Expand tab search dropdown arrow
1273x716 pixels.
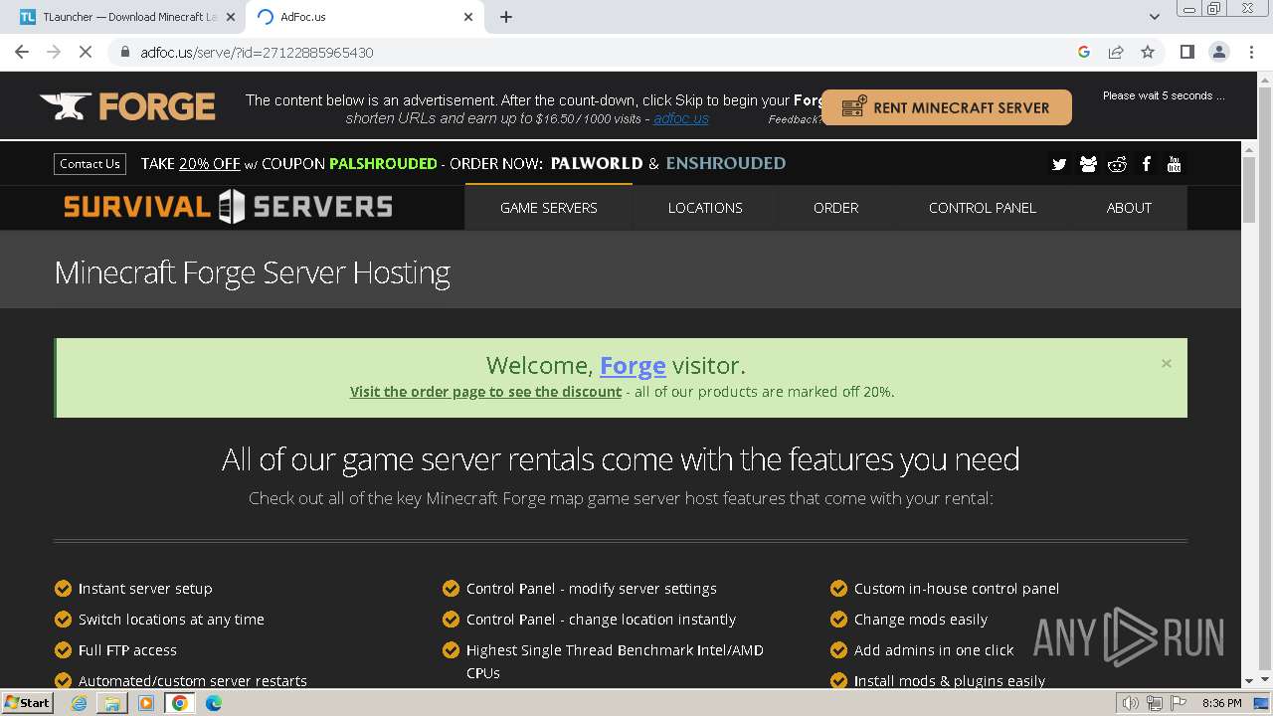click(x=1155, y=17)
